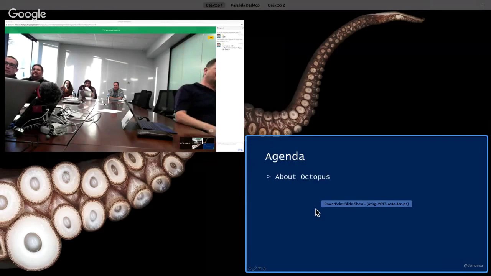Switch to the Desktop 2 space

[276, 5]
